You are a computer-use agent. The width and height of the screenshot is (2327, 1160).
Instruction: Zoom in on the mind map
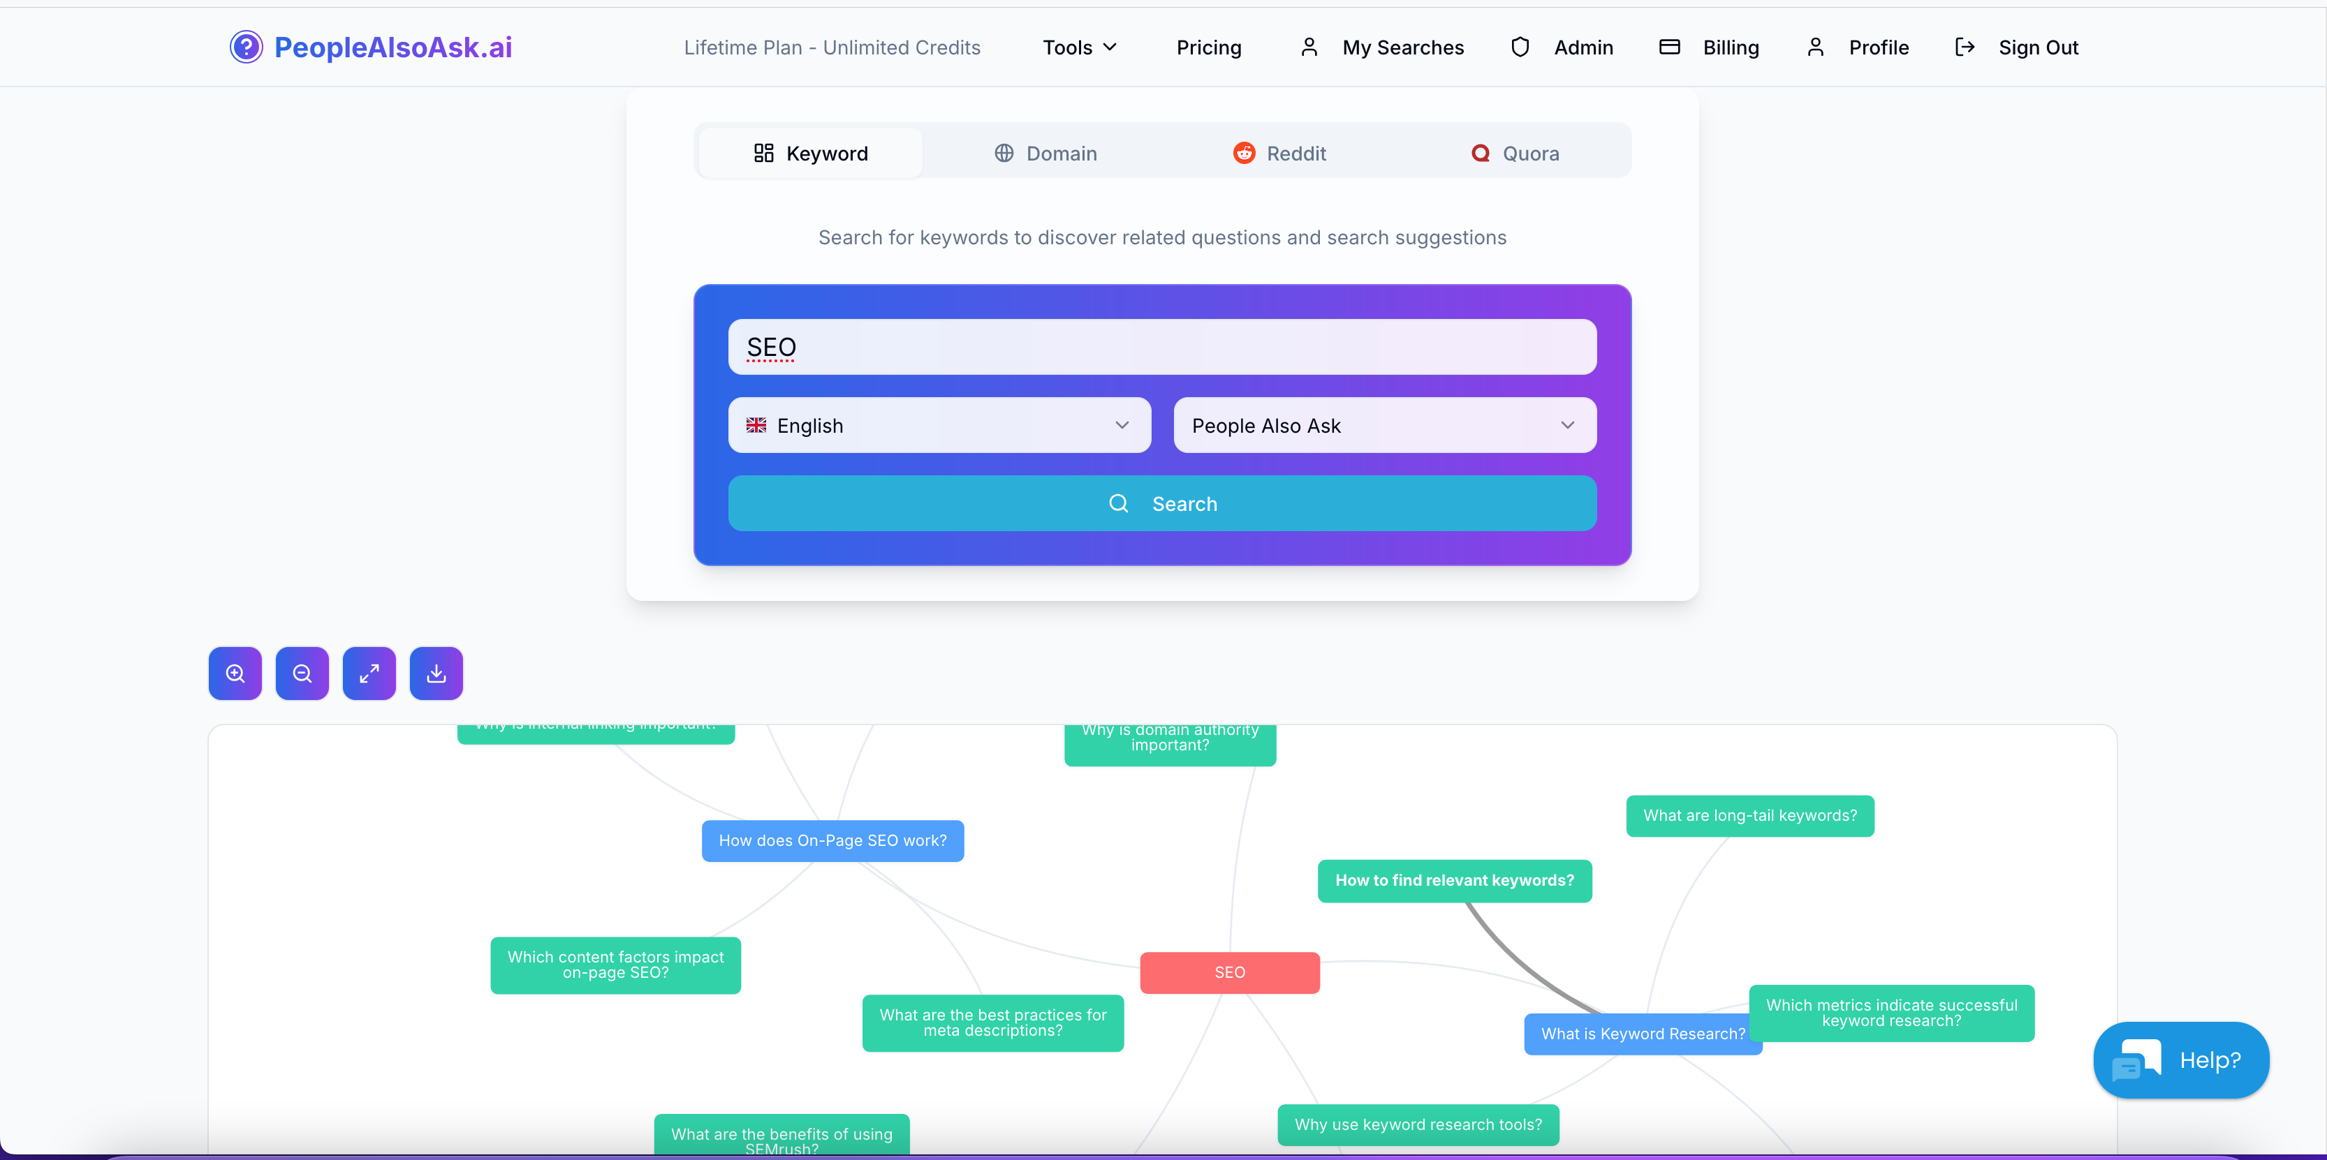click(x=235, y=673)
